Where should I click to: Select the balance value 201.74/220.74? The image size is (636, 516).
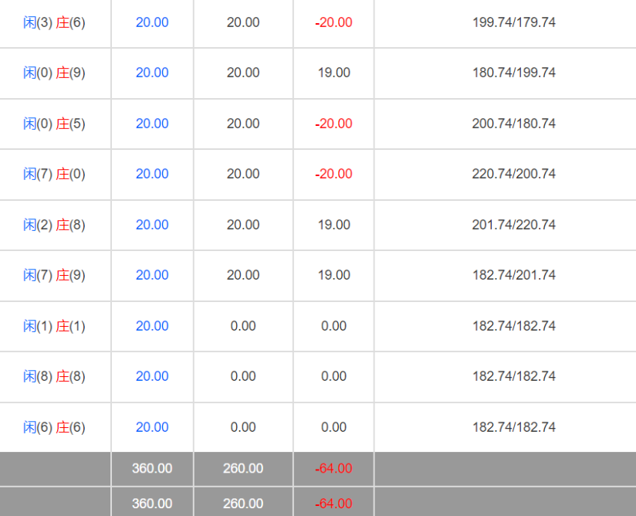[x=514, y=225]
